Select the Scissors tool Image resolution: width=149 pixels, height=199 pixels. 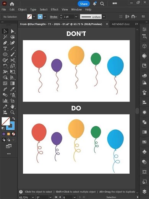[12, 60]
